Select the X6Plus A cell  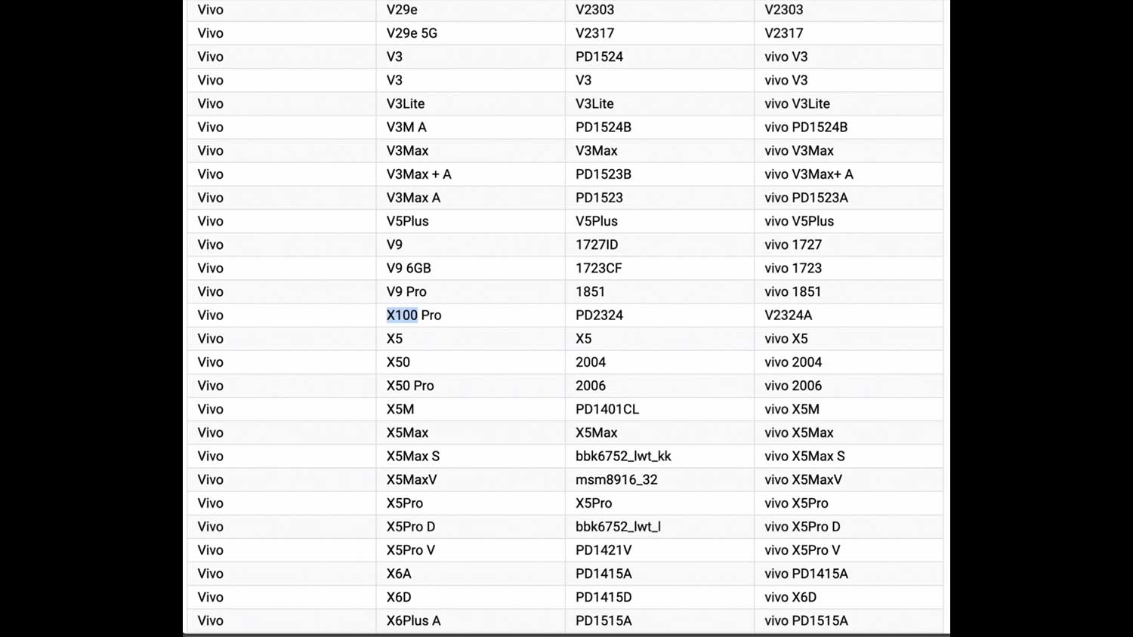(413, 620)
